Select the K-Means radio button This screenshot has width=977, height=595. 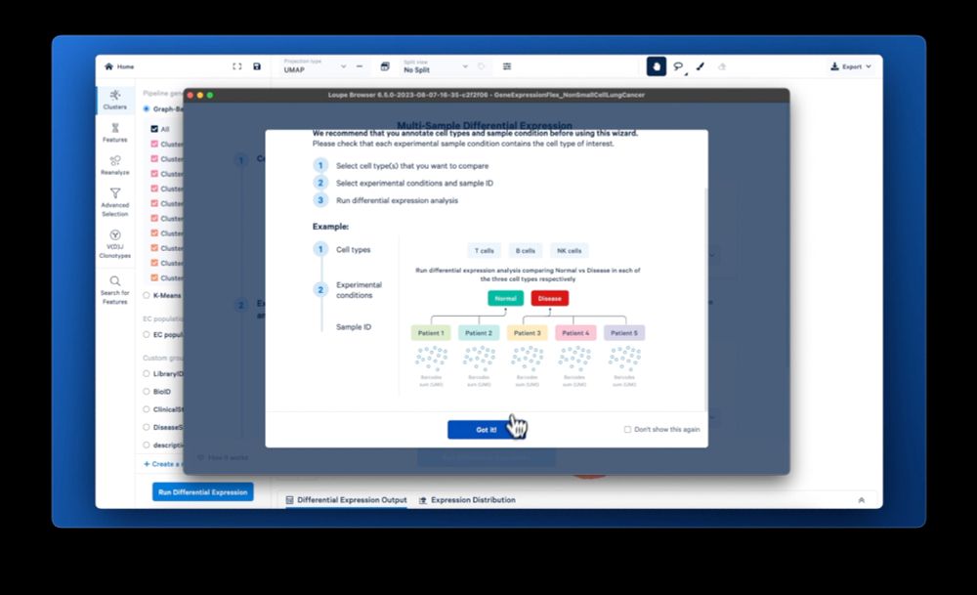click(147, 295)
